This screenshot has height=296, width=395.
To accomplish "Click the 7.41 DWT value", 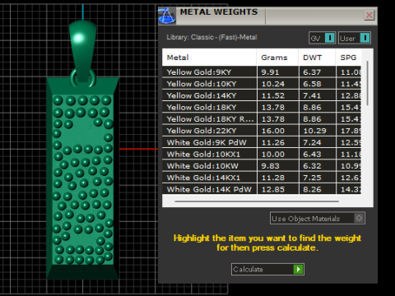I will (312, 96).
